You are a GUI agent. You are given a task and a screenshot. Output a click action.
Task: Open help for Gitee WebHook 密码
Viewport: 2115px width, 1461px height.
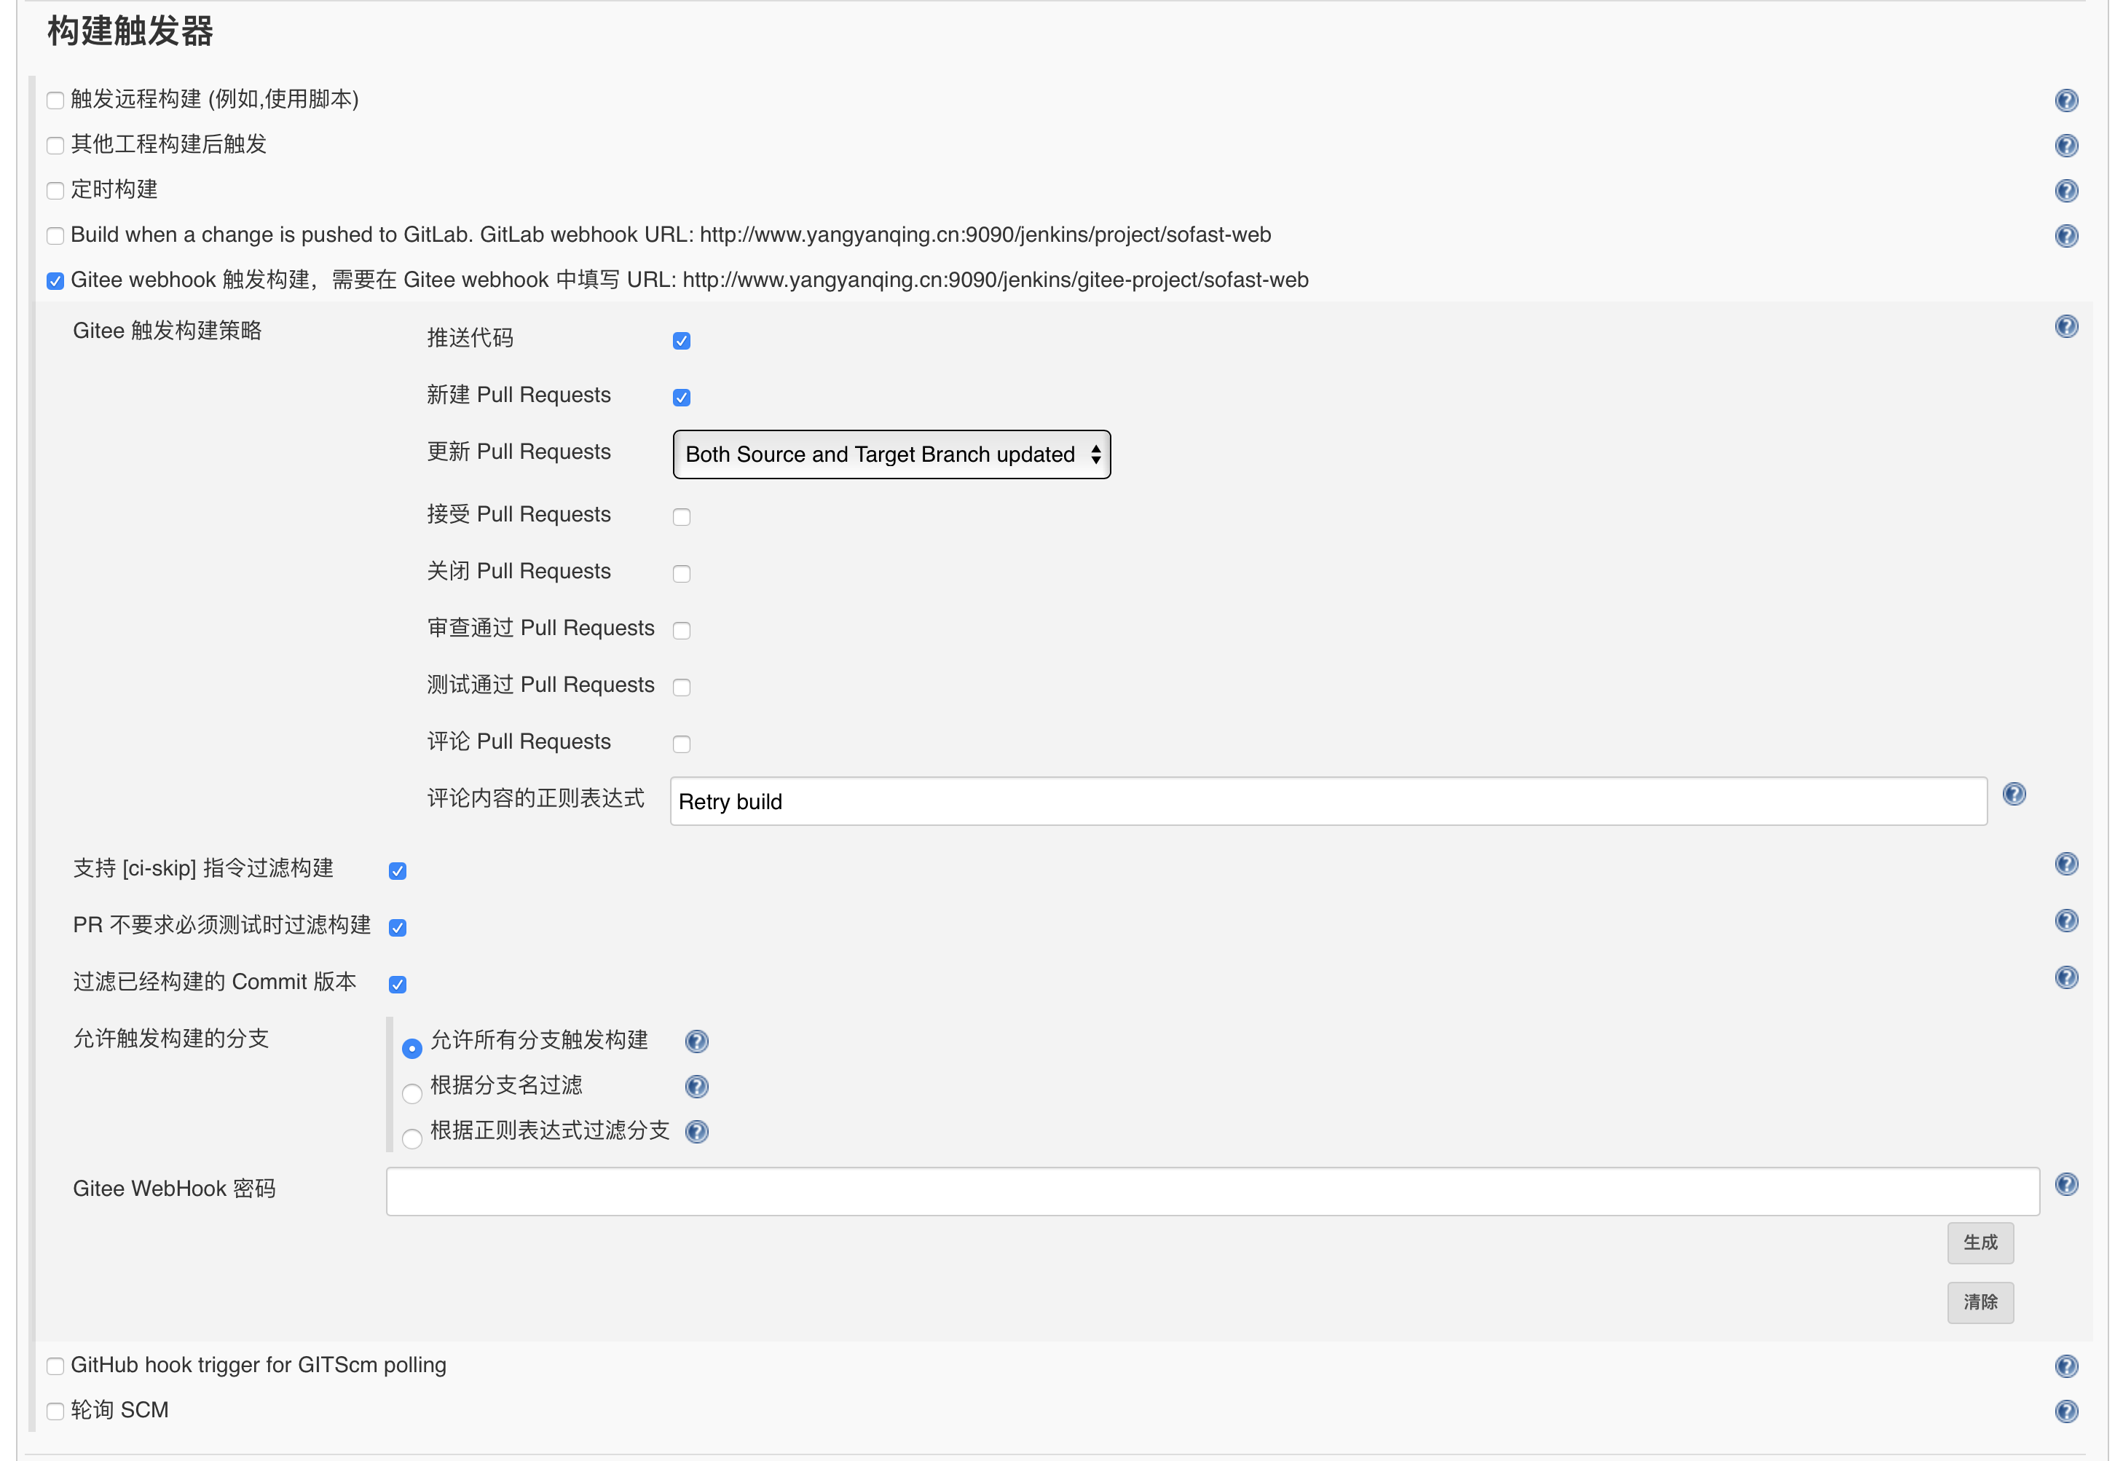[x=2065, y=1184]
